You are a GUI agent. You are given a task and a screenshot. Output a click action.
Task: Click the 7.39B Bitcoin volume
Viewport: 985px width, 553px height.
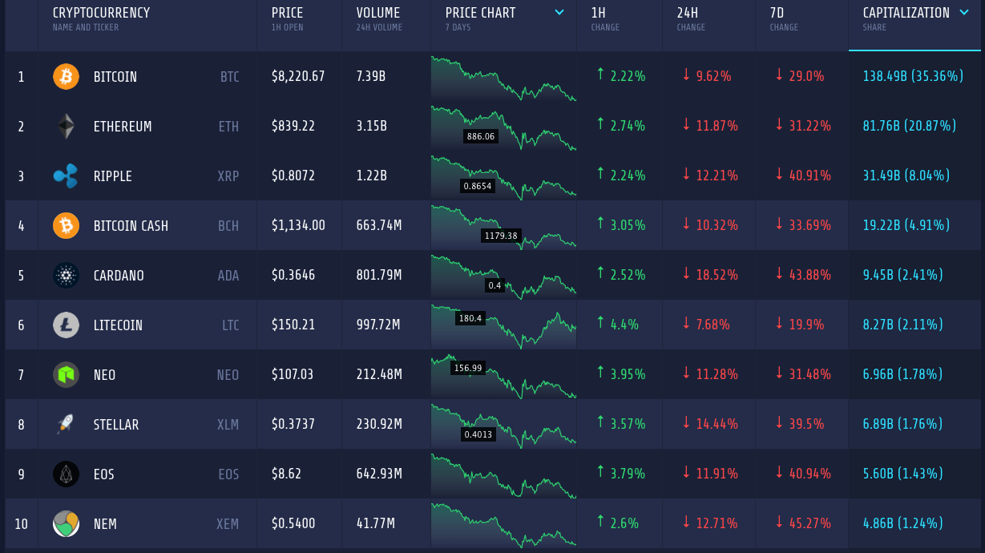point(371,77)
